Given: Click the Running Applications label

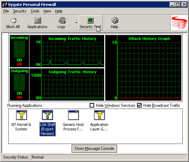Looking at the screenshot, I should pyautogui.click(x=26, y=105).
